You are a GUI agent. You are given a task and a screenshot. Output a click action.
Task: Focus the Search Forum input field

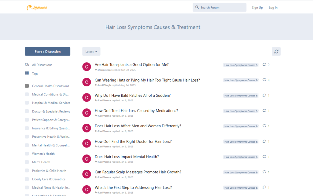(222, 8)
